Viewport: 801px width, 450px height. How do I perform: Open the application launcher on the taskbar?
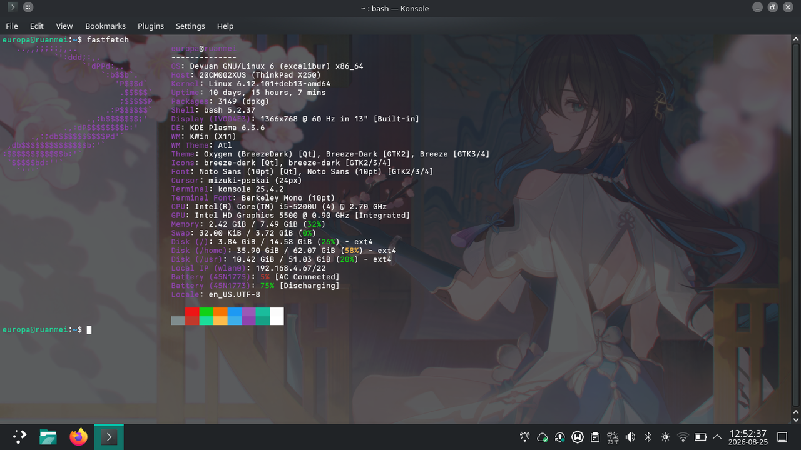tap(19, 437)
